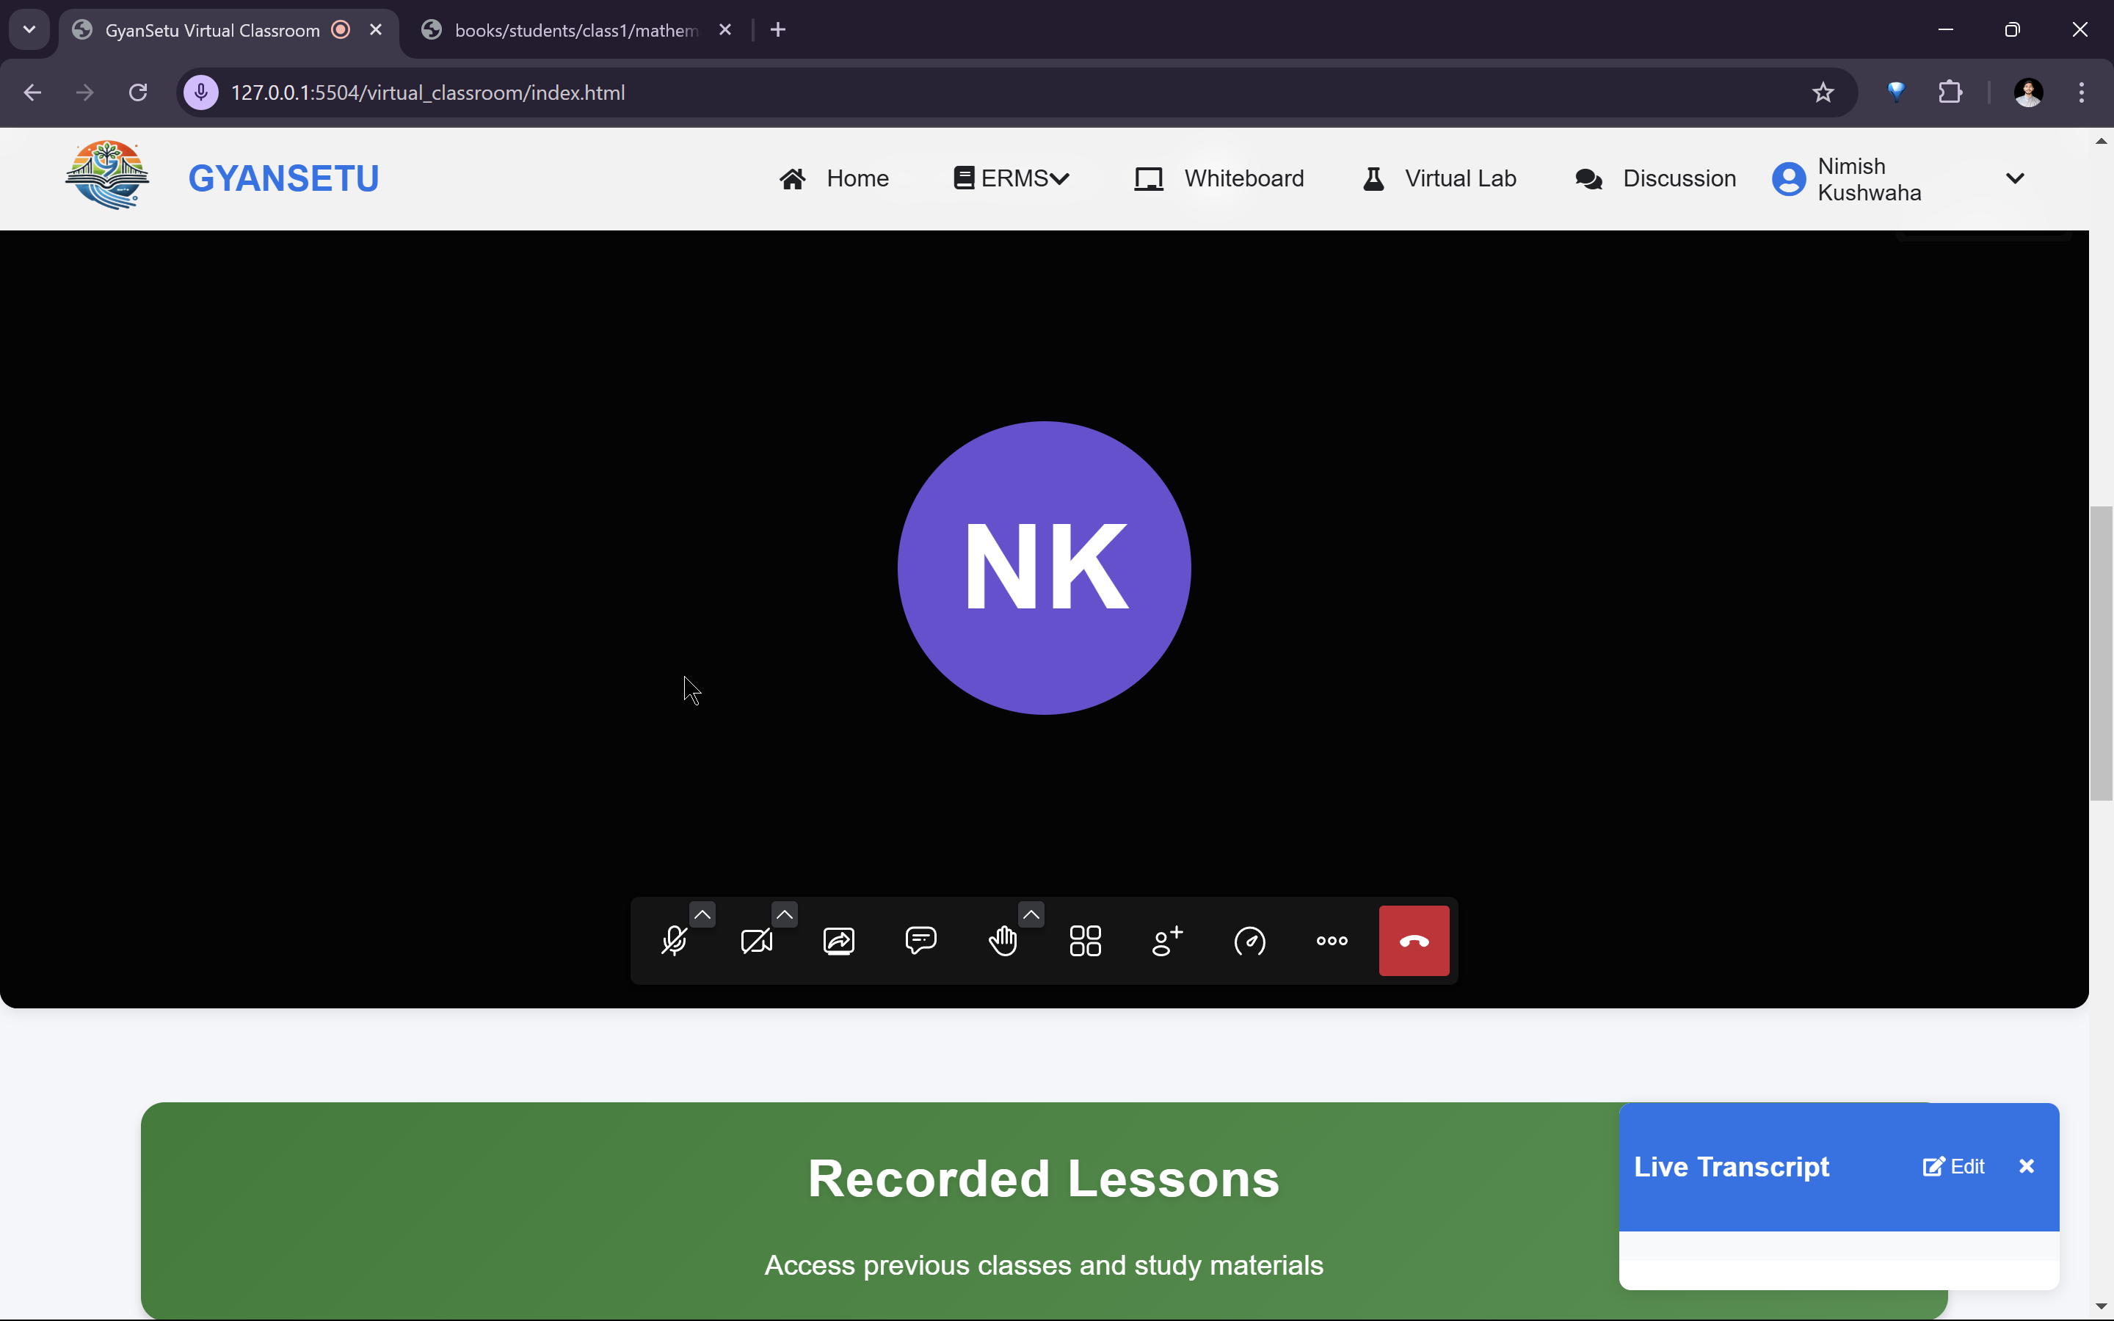Unmute the microphone in call toolbar
2114x1321 pixels.
[674, 941]
